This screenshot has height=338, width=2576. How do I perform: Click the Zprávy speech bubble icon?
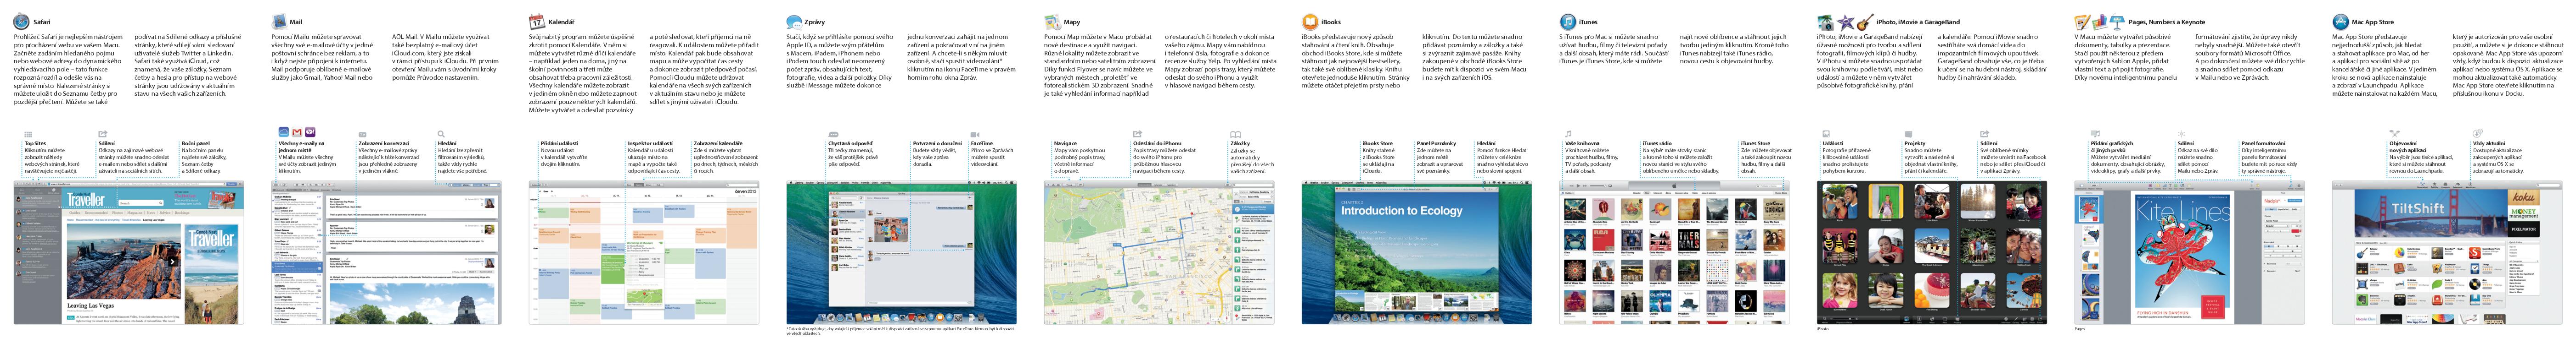click(793, 21)
